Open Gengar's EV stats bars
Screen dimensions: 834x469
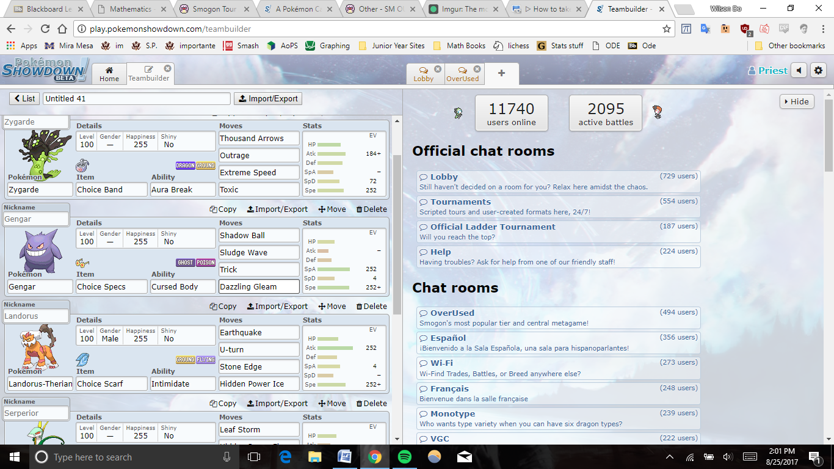tap(344, 261)
